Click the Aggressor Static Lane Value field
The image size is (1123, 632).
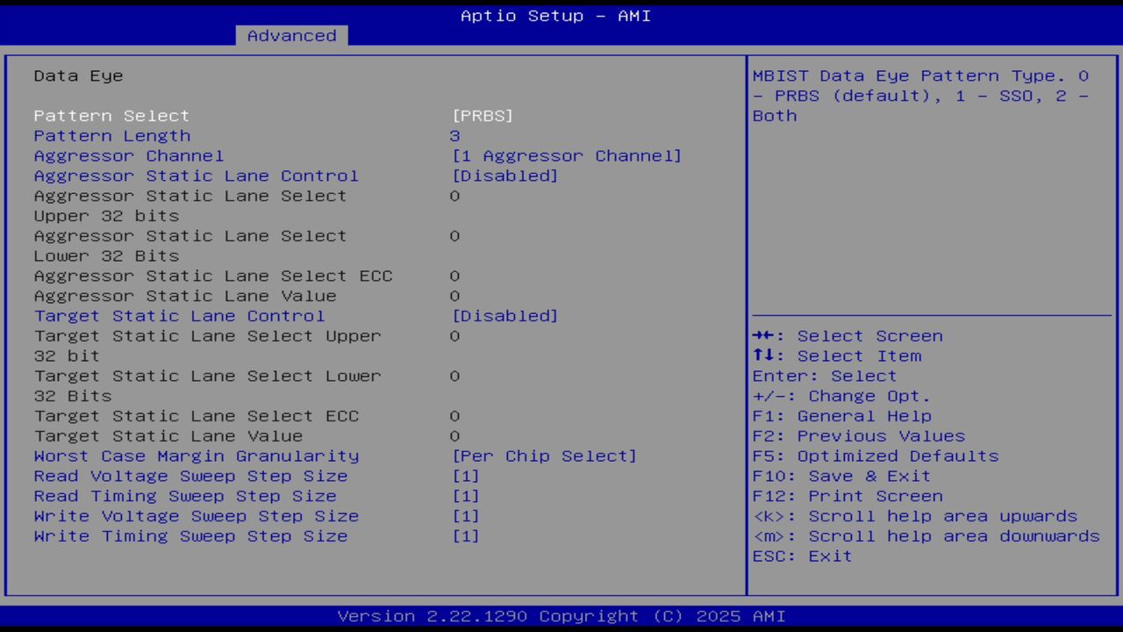click(184, 296)
